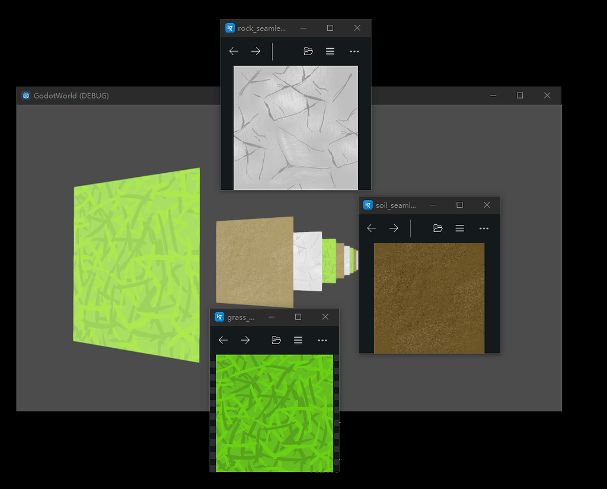Open a file in the rock_seamless viewer
This screenshot has width=607, height=489.
click(308, 51)
